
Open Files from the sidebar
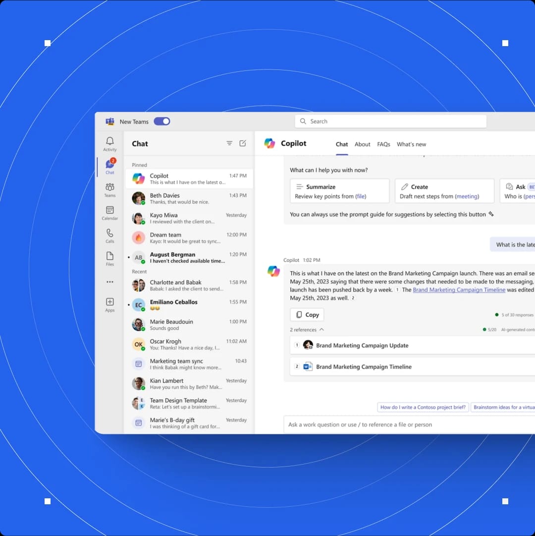[x=109, y=258]
